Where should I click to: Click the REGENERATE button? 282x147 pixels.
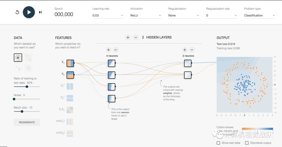[x=27, y=122]
